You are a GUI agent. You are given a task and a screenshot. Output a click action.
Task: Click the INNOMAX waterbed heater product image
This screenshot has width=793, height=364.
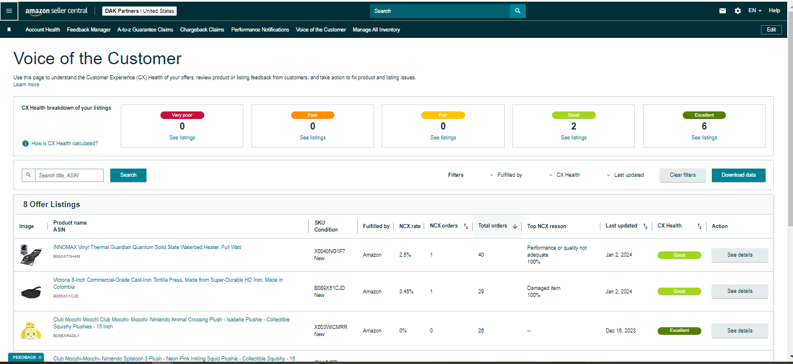(30, 256)
